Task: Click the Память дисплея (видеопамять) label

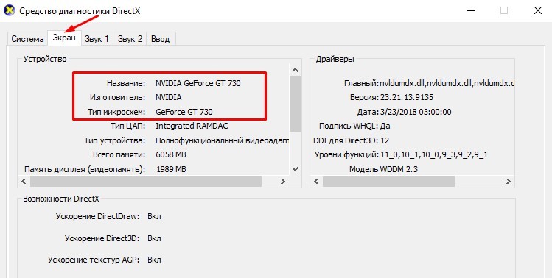Action: click(x=85, y=169)
